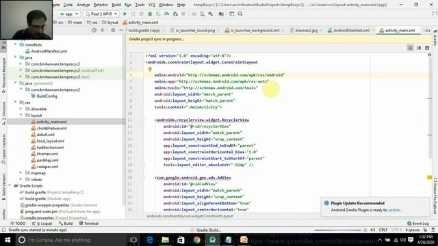Open Project Structure folder icon
Viewport: 438px width, 246px height.
221,14
